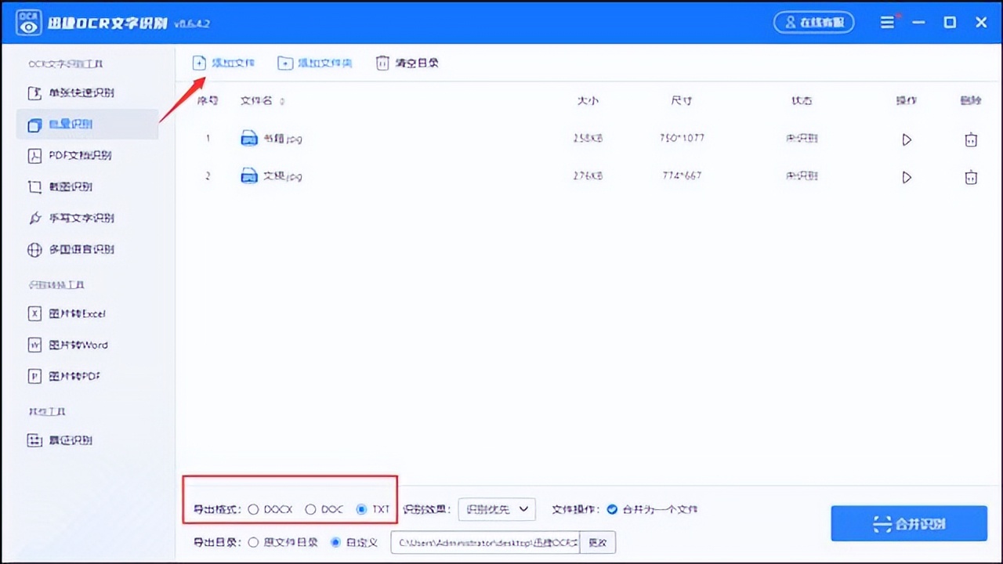Open 在线客服 customer service
1003x564 pixels.
814,22
